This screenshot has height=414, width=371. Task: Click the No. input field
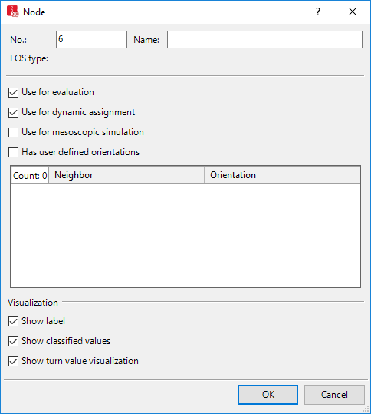click(91, 40)
